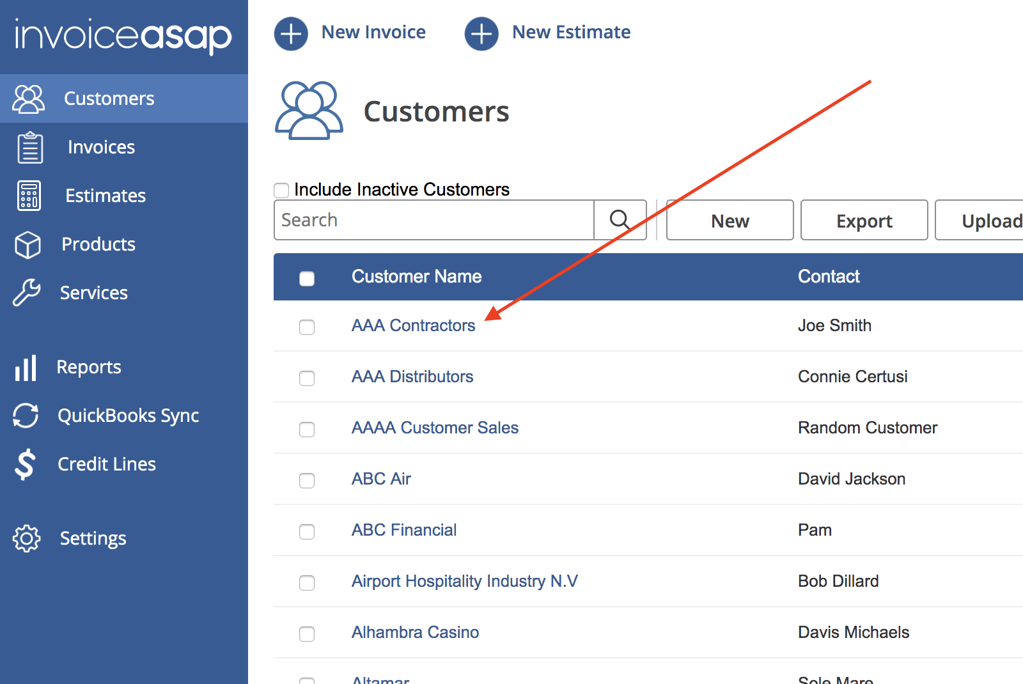Click the Export button
This screenshot has height=684, width=1023.
[864, 220]
